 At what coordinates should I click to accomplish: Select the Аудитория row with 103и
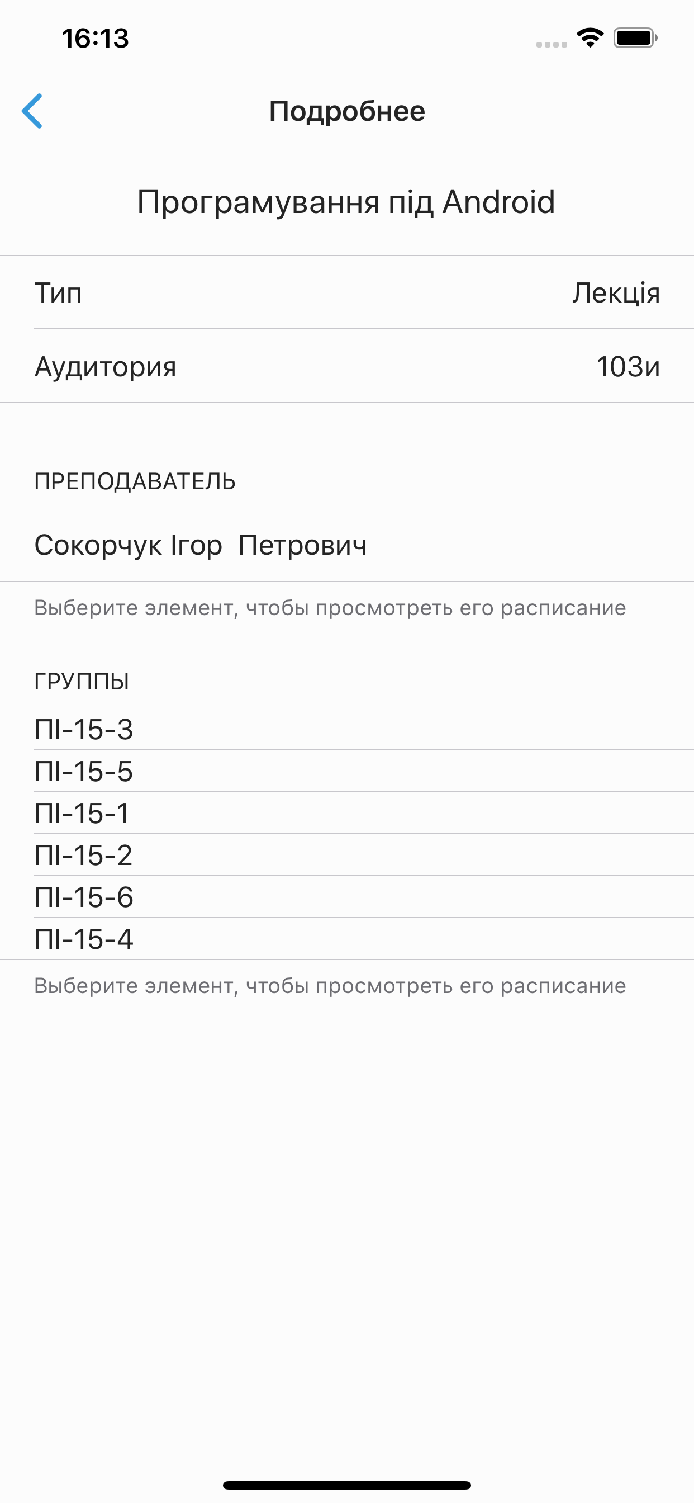[x=347, y=366]
